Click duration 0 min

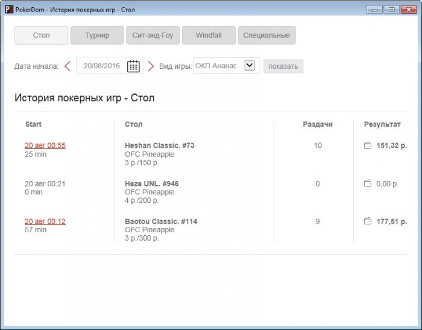34,192
